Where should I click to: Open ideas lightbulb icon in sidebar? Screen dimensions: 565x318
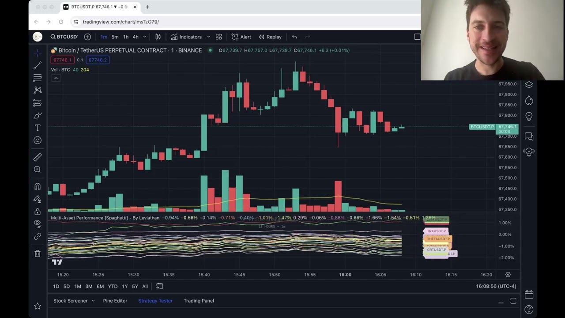click(x=529, y=117)
